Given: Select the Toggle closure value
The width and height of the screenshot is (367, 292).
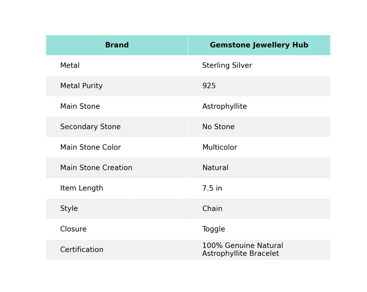Looking at the screenshot, I should pos(213,229).
